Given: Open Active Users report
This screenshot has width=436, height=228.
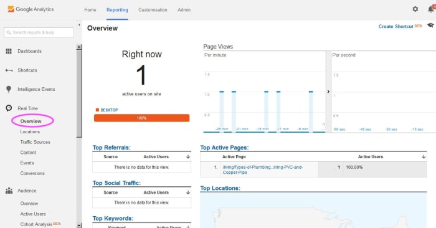Looking at the screenshot, I should point(33,214).
